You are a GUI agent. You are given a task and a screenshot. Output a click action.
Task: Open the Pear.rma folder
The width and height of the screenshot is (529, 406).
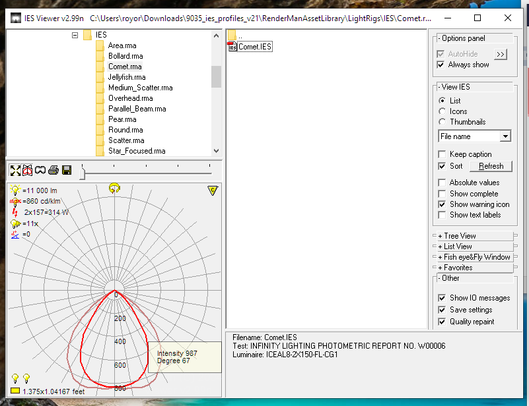tap(122, 119)
